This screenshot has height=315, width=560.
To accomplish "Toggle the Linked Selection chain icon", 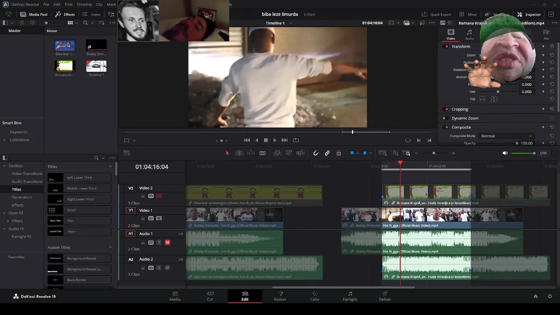I will tap(327, 153).
